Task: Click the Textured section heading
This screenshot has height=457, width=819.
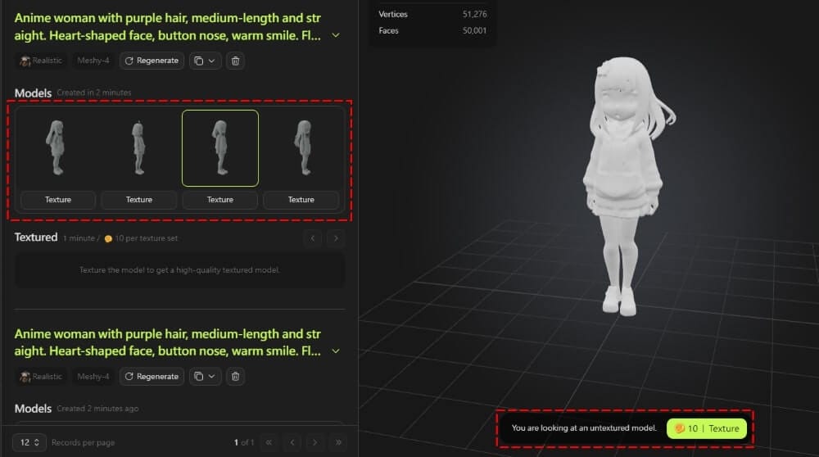Action: point(36,238)
